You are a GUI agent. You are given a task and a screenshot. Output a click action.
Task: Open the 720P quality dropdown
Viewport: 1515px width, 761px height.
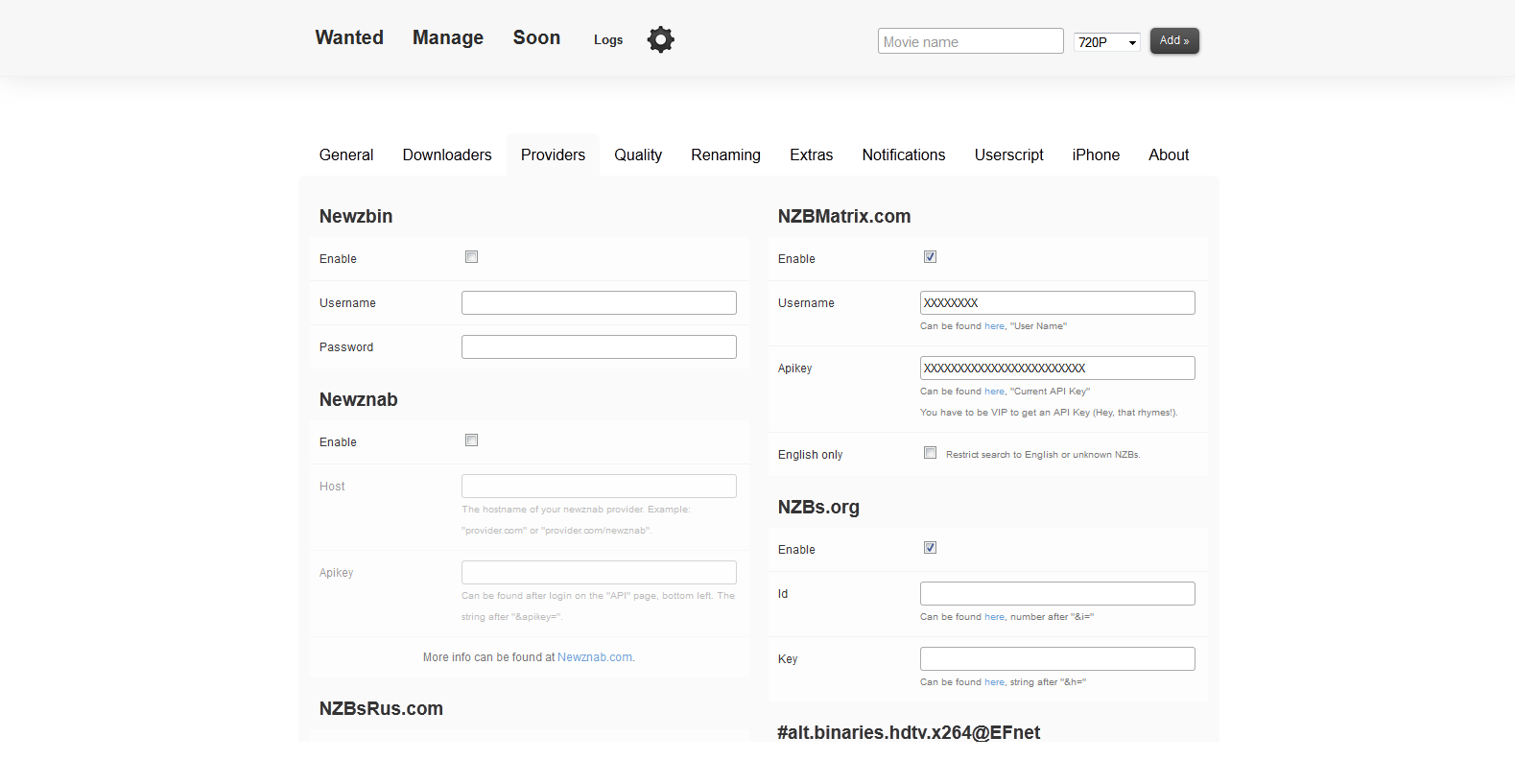(1107, 41)
